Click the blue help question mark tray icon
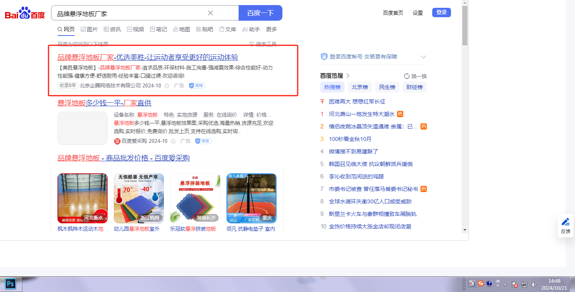This screenshot has width=575, height=292. click(489, 284)
